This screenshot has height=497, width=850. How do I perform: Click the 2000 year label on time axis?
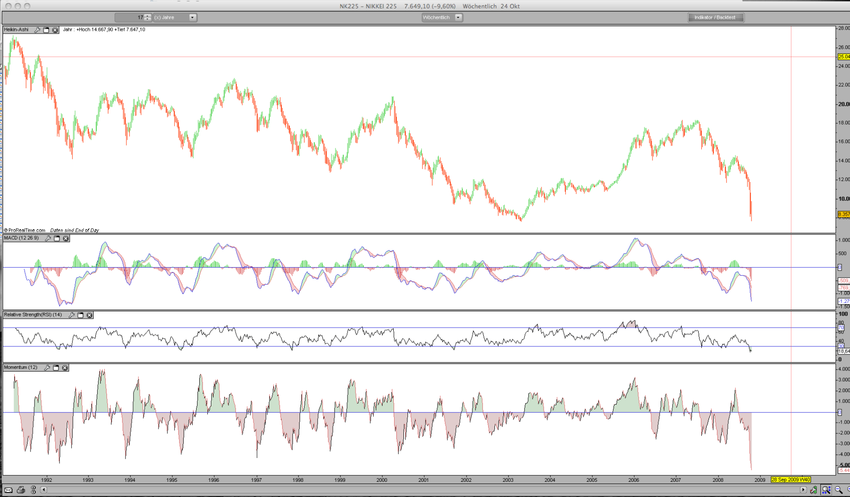[x=382, y=480]
